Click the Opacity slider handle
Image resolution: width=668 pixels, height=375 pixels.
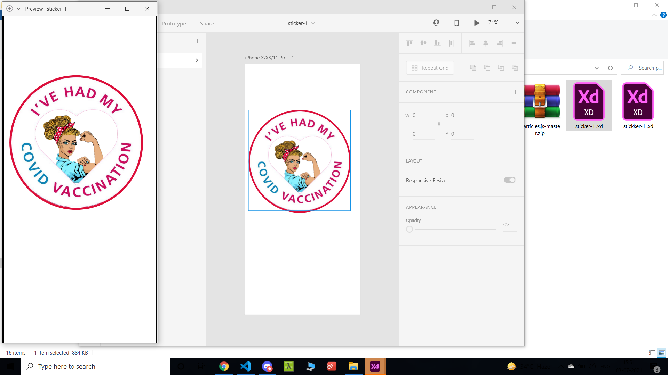pyautogui.click(x=409, y=229)
